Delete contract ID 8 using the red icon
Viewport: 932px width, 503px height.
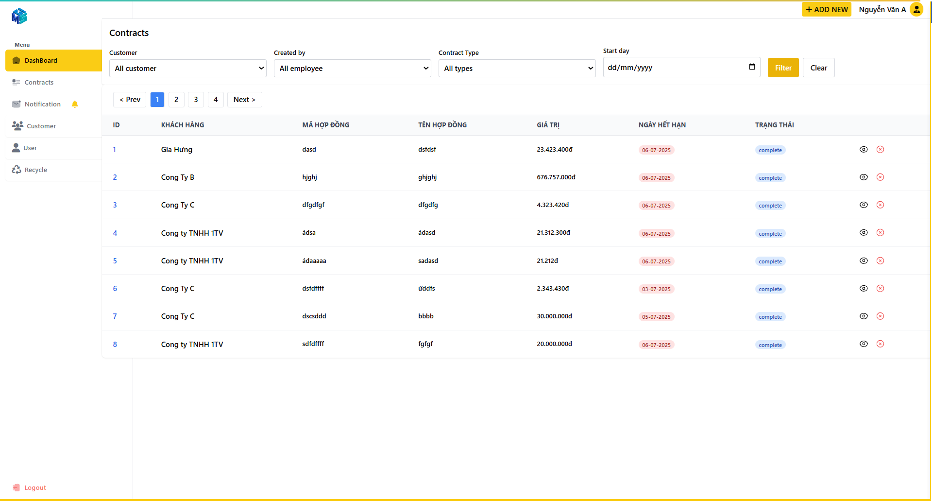880,344
